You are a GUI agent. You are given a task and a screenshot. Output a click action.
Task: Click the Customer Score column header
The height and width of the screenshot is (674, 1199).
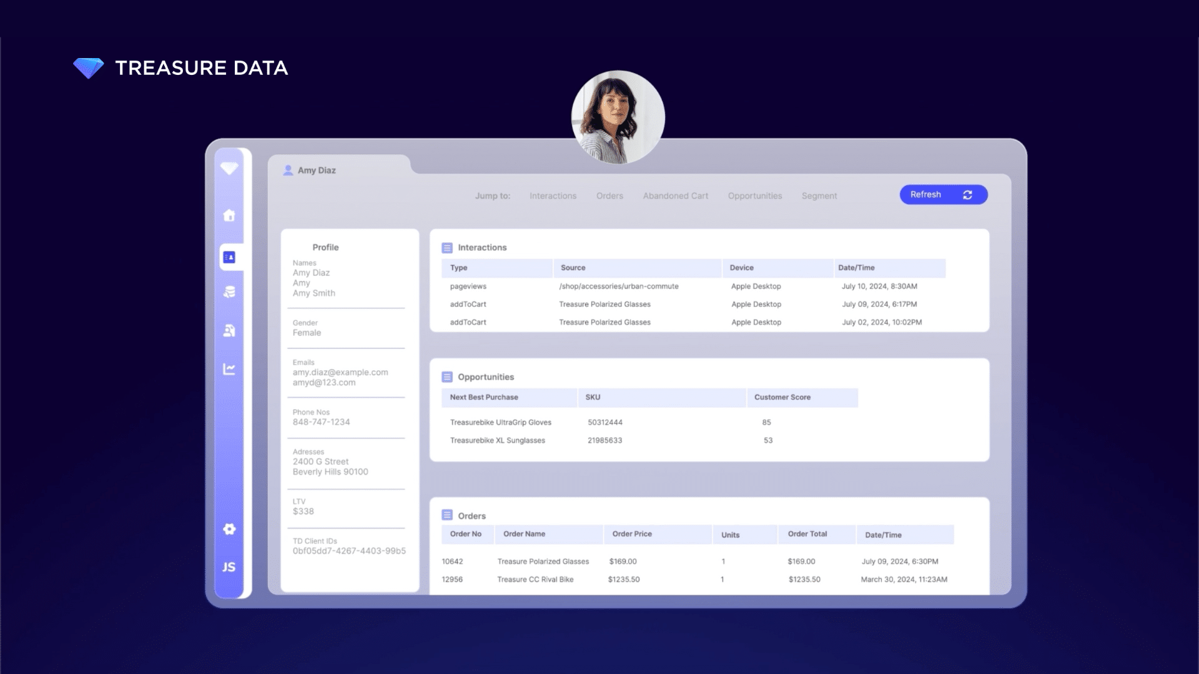click(x=782, y=398)
